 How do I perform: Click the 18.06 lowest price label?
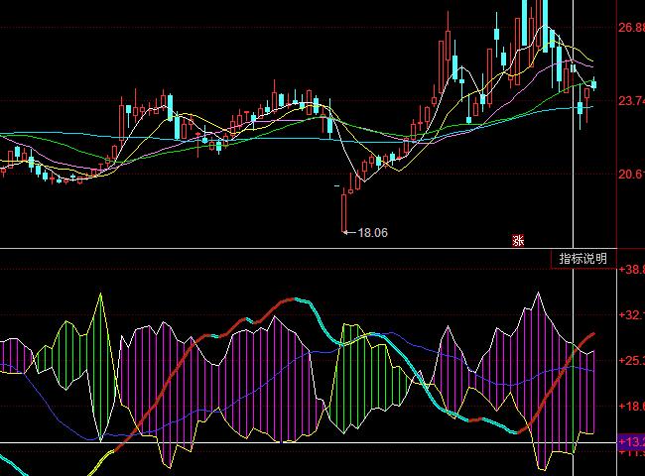click(x=371, y=232)
